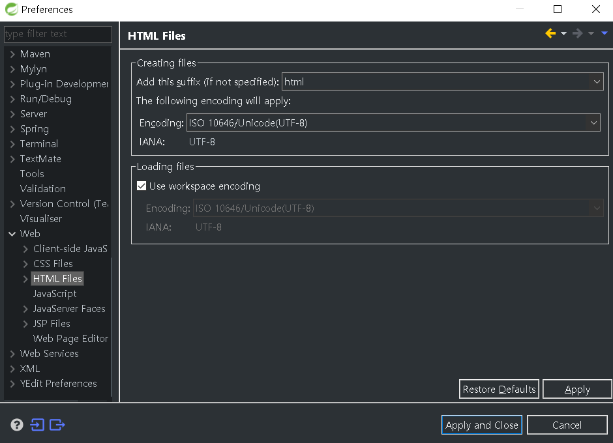Select the JSP Files tree item
The image size is (613, 443).
(52, 324)
